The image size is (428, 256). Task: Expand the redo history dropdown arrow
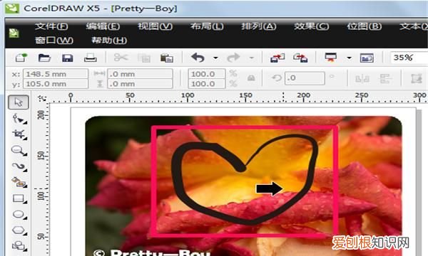point(251,58)
